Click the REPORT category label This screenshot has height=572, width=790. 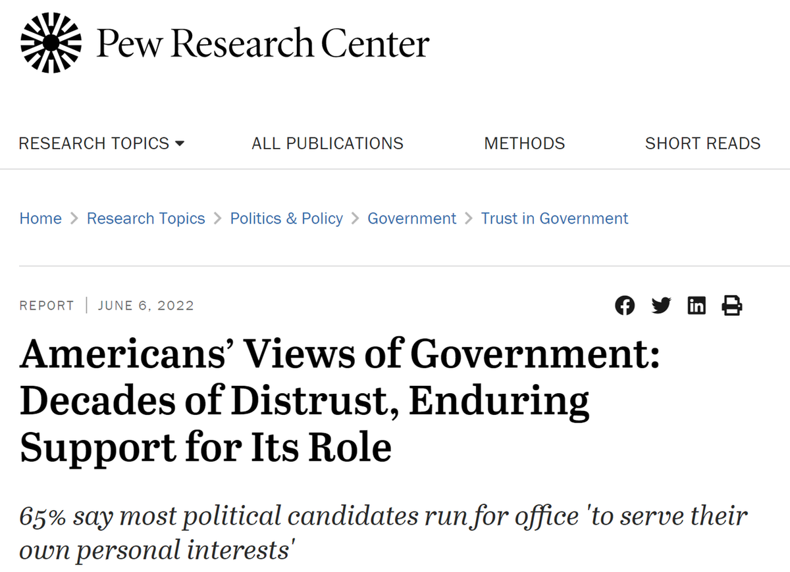point(47,306)
